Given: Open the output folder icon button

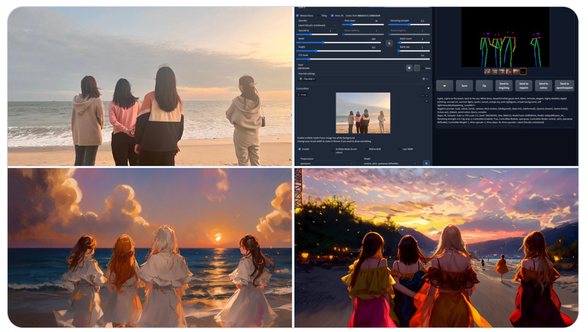Looking at the screenshot, I should [444, 86].
